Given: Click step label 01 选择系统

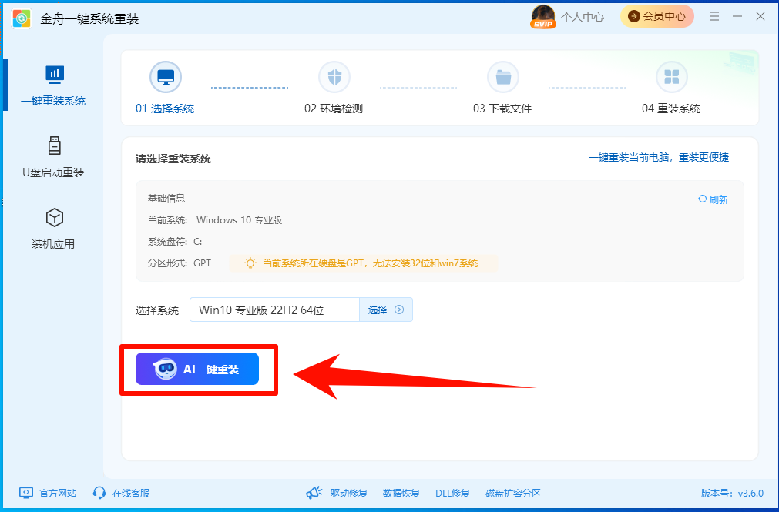Looking at the screenshot, I should pyautogui.click(x=165, y=109).
